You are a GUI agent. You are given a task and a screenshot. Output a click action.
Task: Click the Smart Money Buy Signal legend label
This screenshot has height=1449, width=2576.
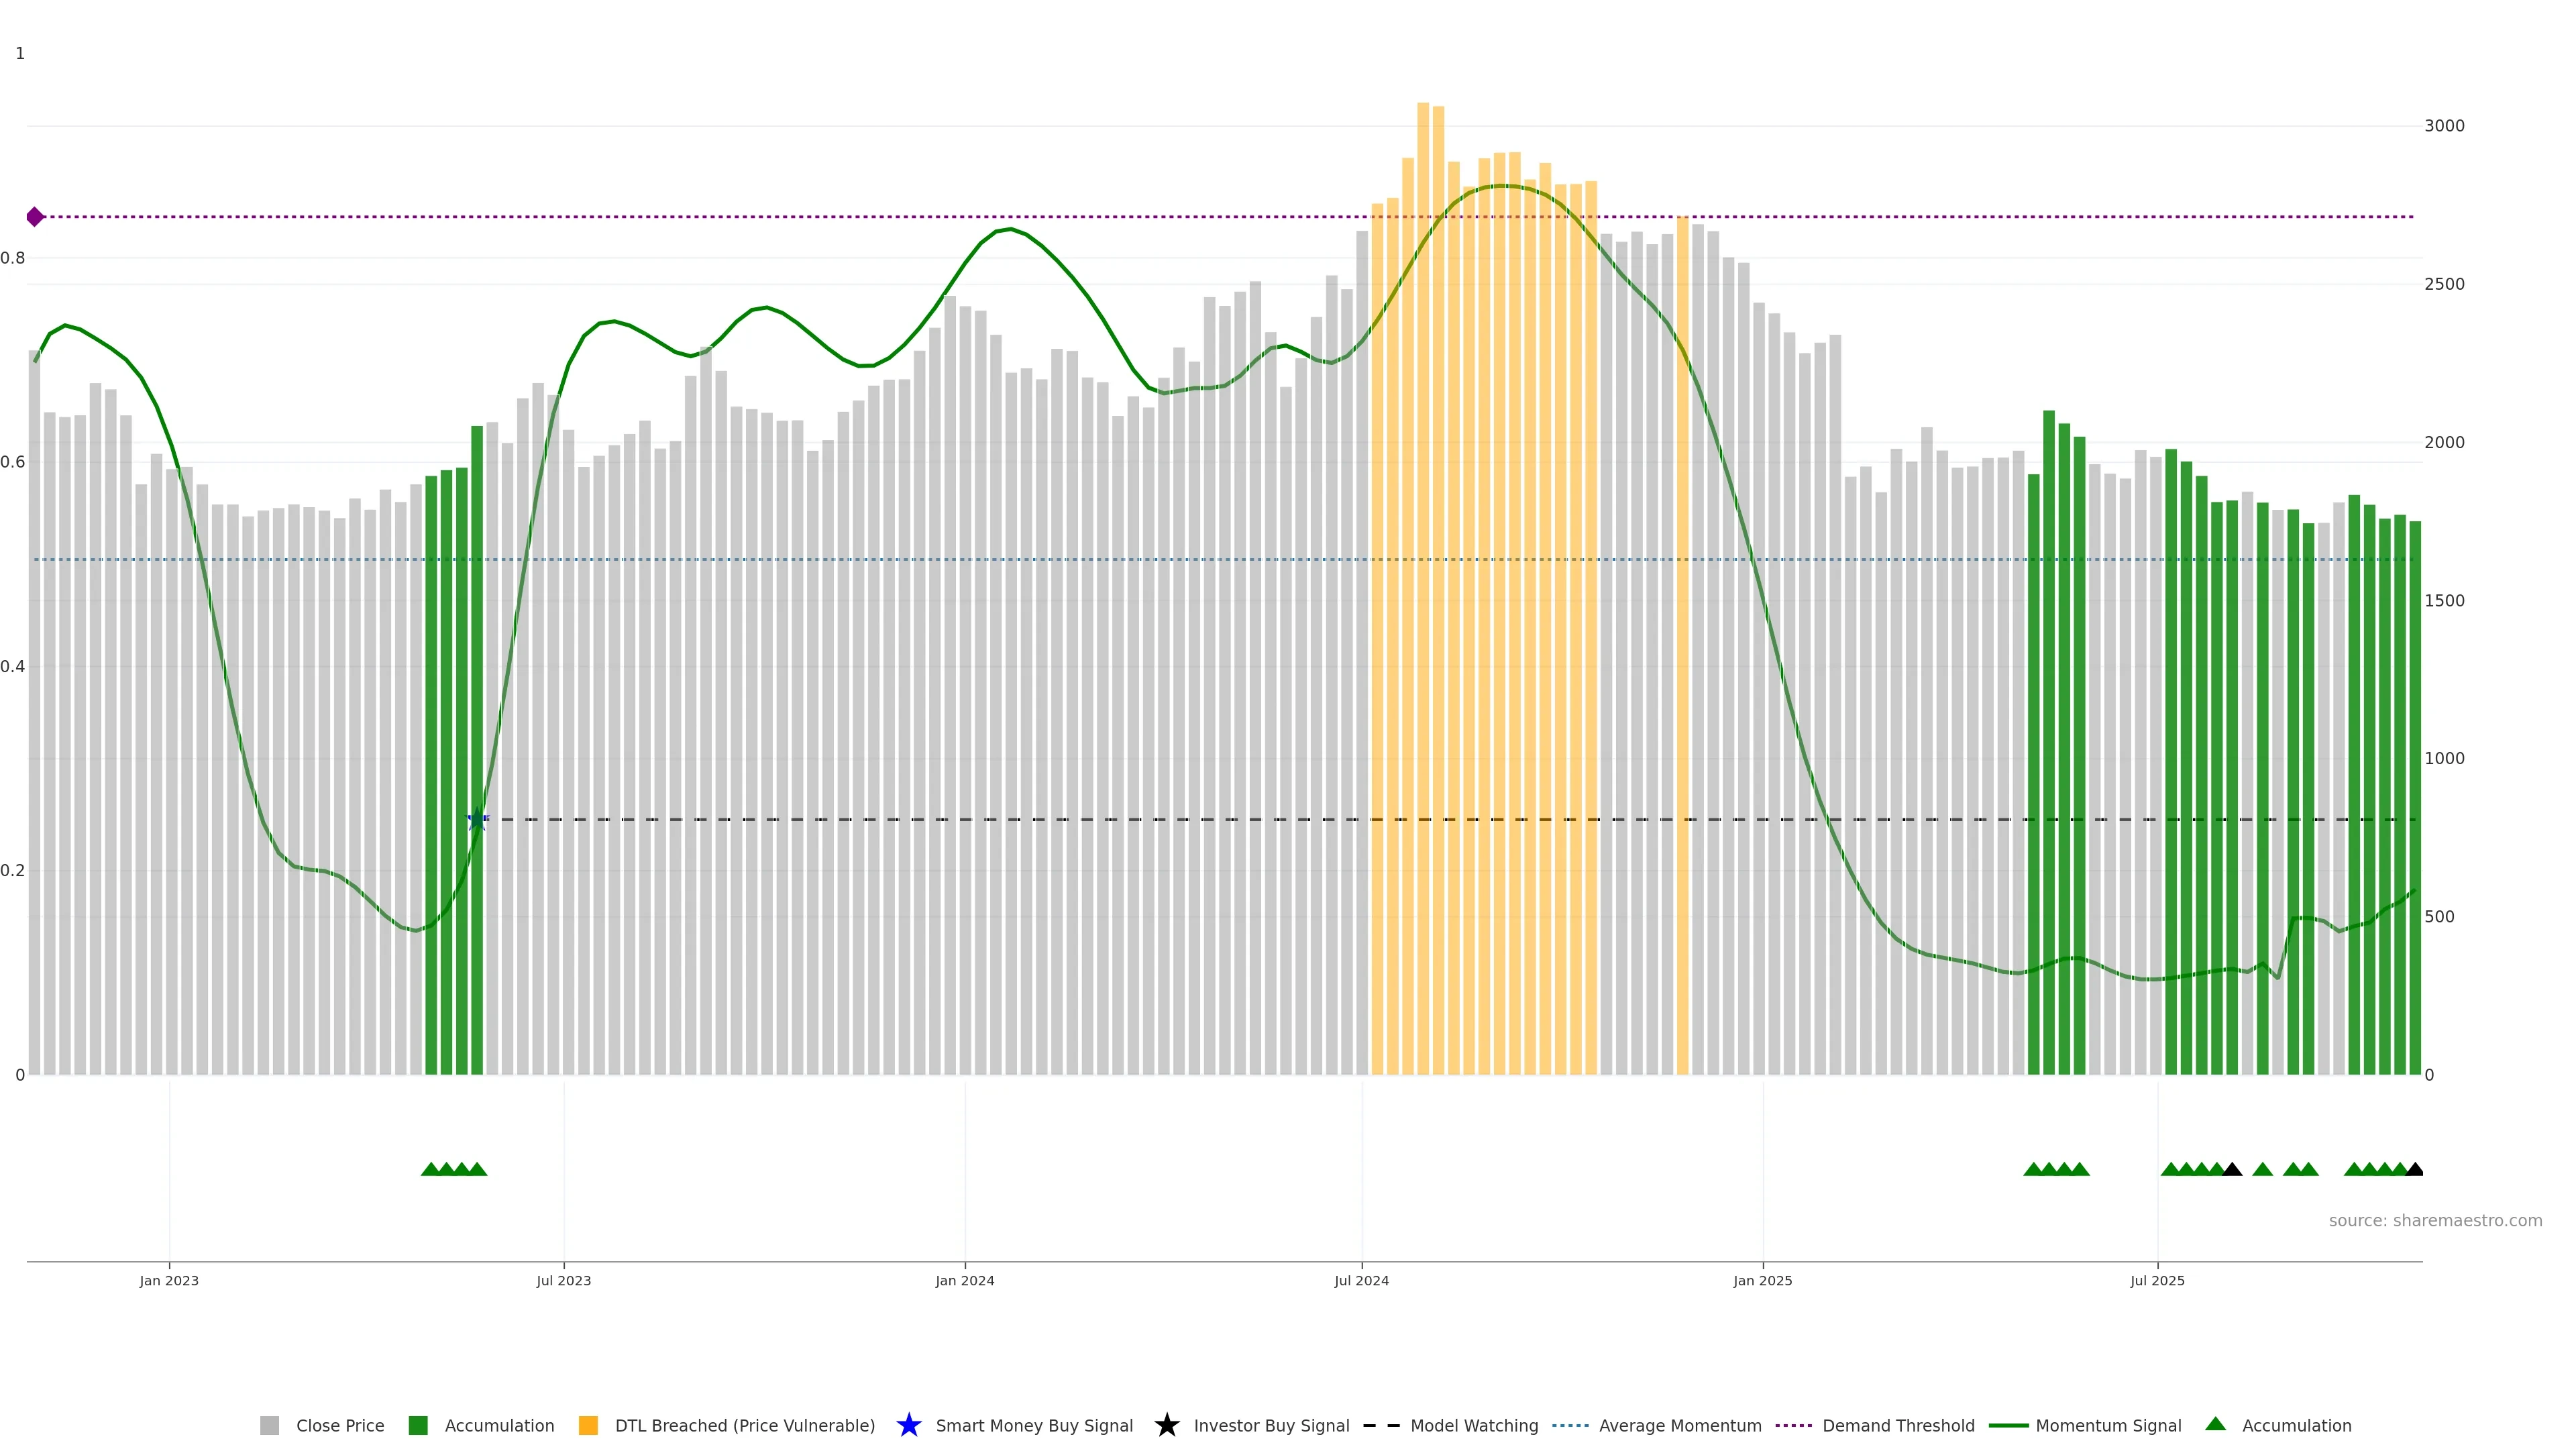1034,1425
